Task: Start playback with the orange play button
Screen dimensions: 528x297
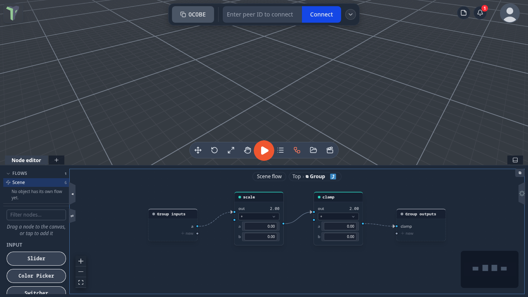Action: coord(264,151)
